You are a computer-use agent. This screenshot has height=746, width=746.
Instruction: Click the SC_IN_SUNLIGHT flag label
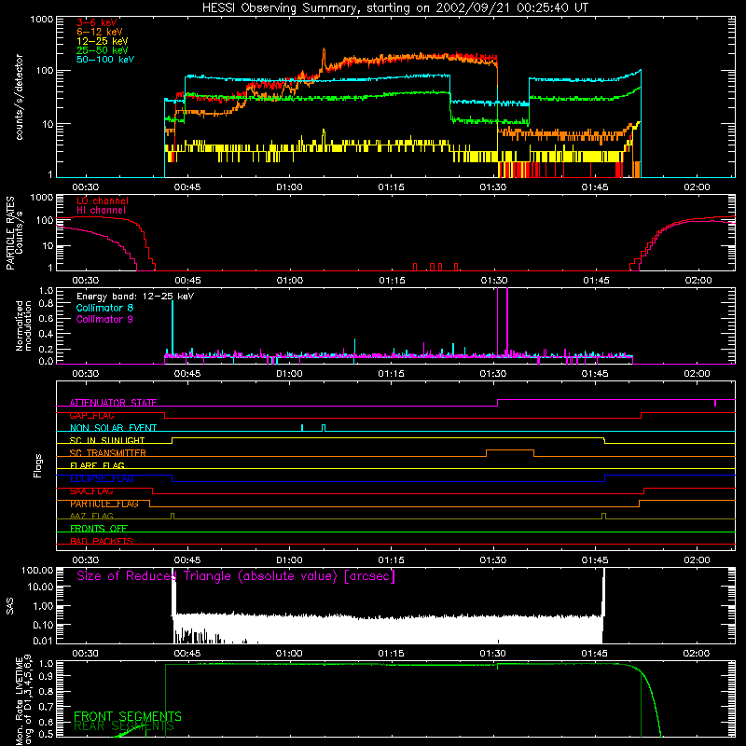click(107, 440)
